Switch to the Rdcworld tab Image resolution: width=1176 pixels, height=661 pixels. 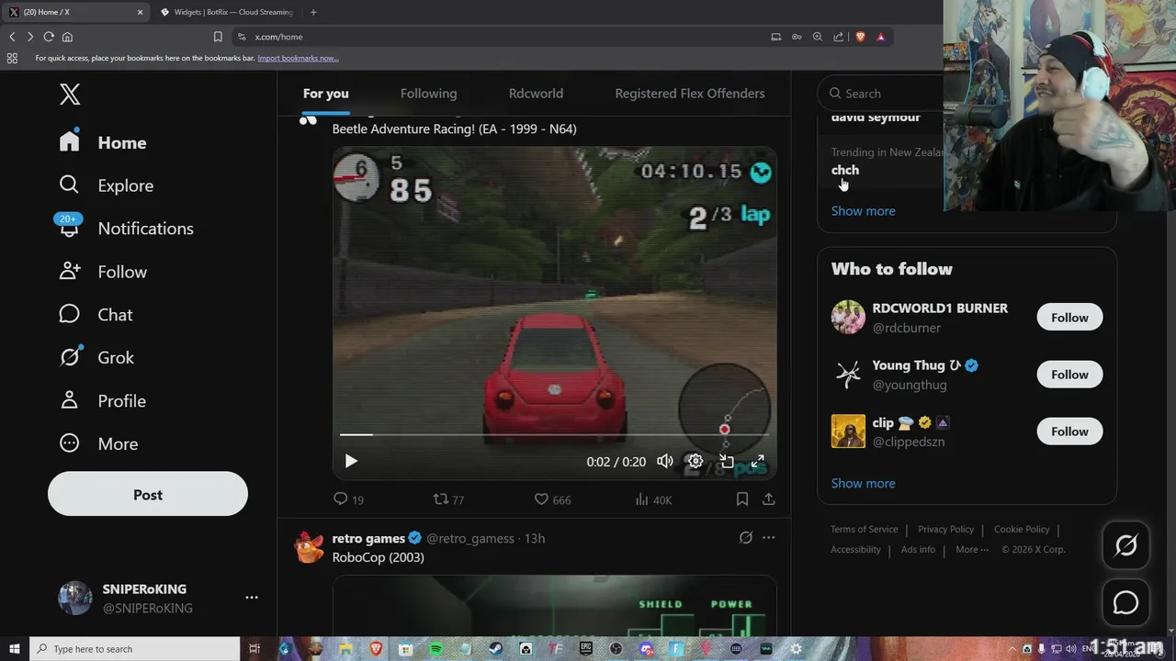(536, 94)
